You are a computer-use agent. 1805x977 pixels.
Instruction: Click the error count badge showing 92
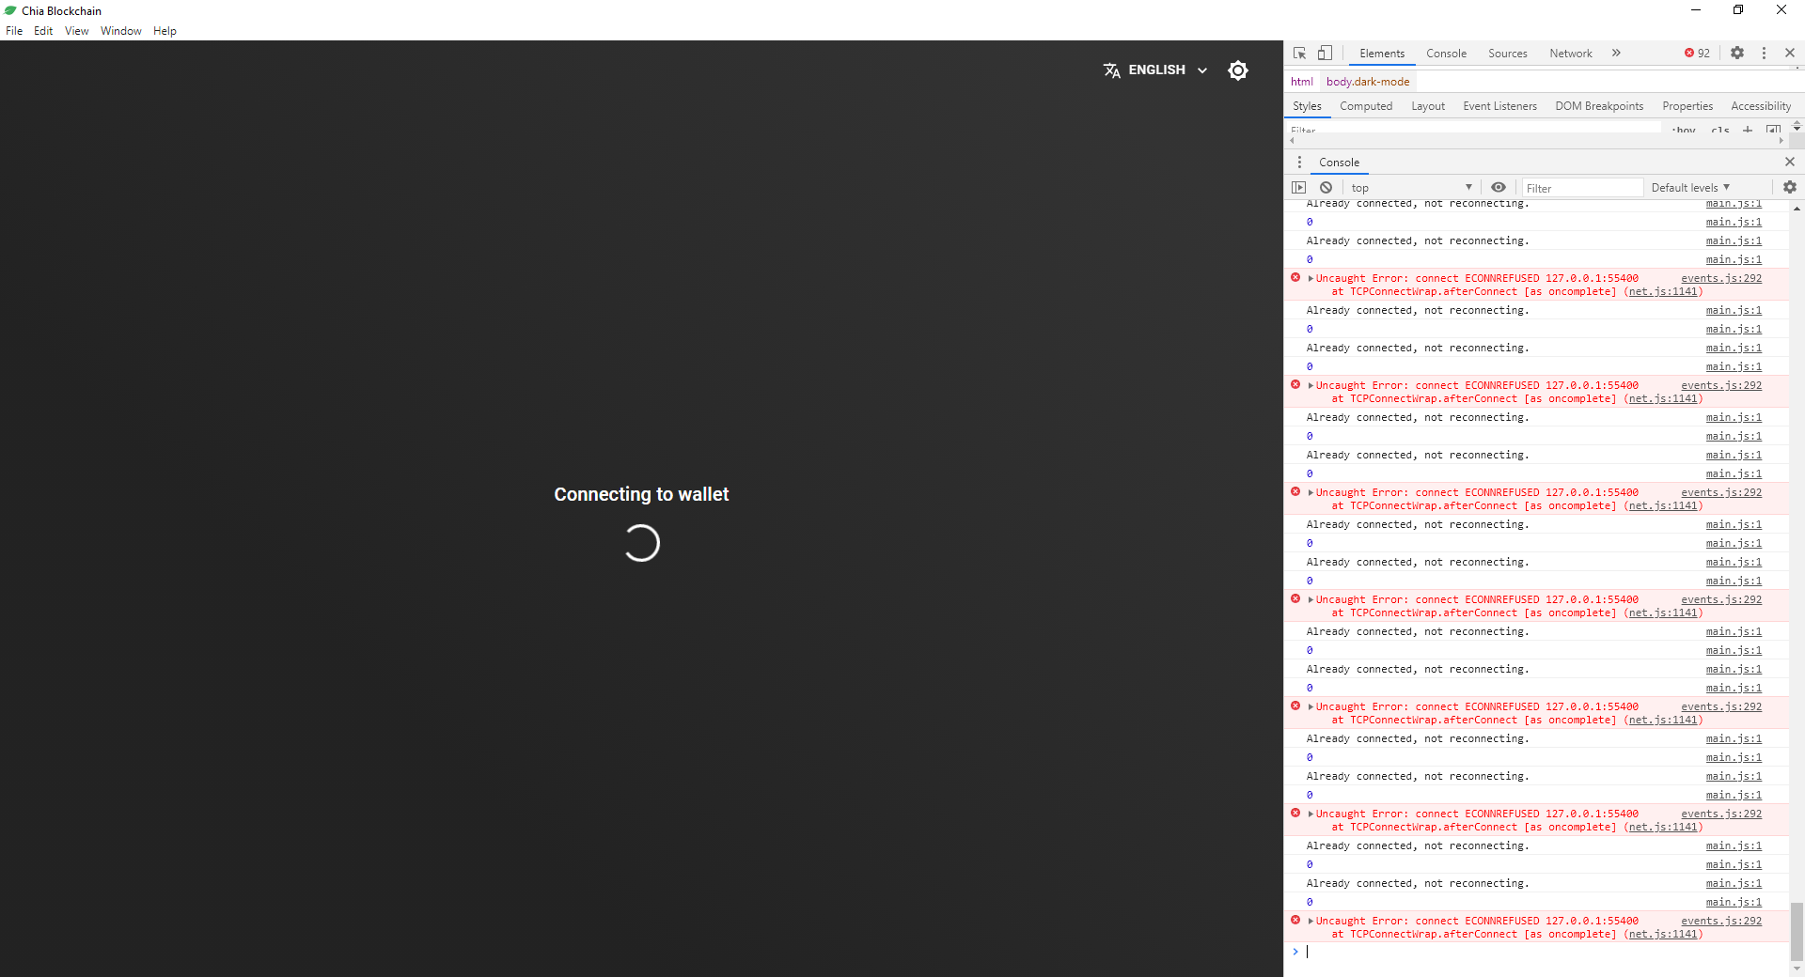click(1696, 54)
